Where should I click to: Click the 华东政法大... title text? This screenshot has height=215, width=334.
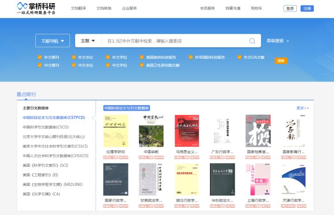tap(222, 200)
